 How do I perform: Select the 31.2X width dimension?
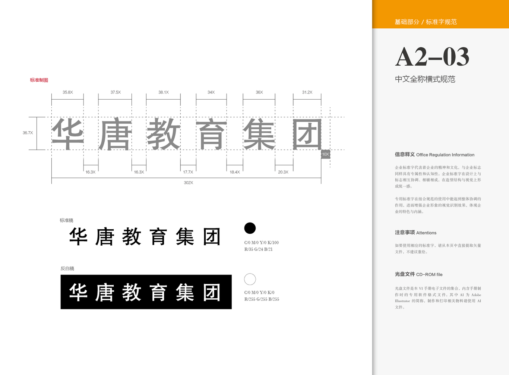(307, 92)
